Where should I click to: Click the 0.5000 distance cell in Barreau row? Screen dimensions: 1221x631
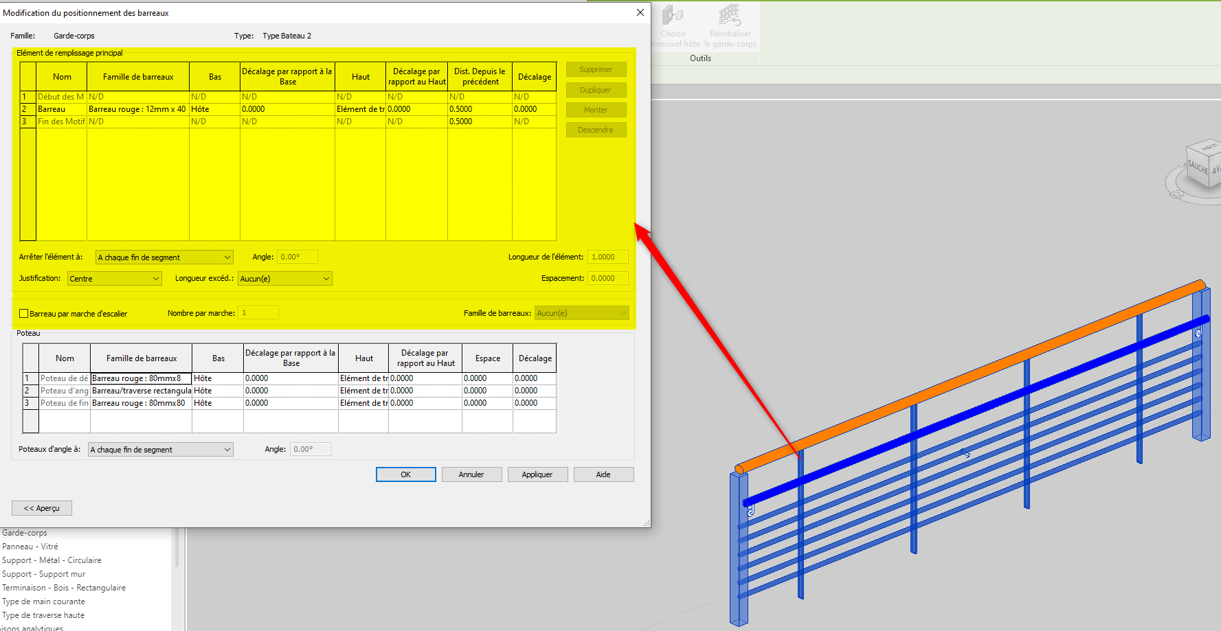(x=480, y=109)
